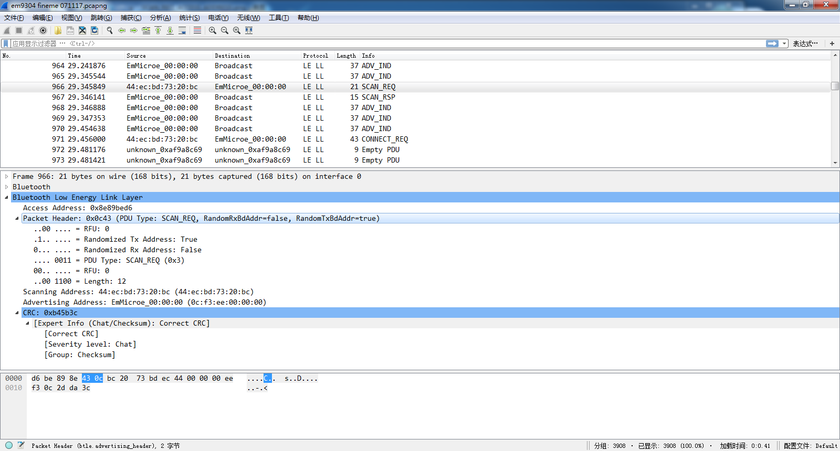Click in the display filter input field
This screenshot has height=451, width=840.
pyautogui.click(x=388, y=44)
